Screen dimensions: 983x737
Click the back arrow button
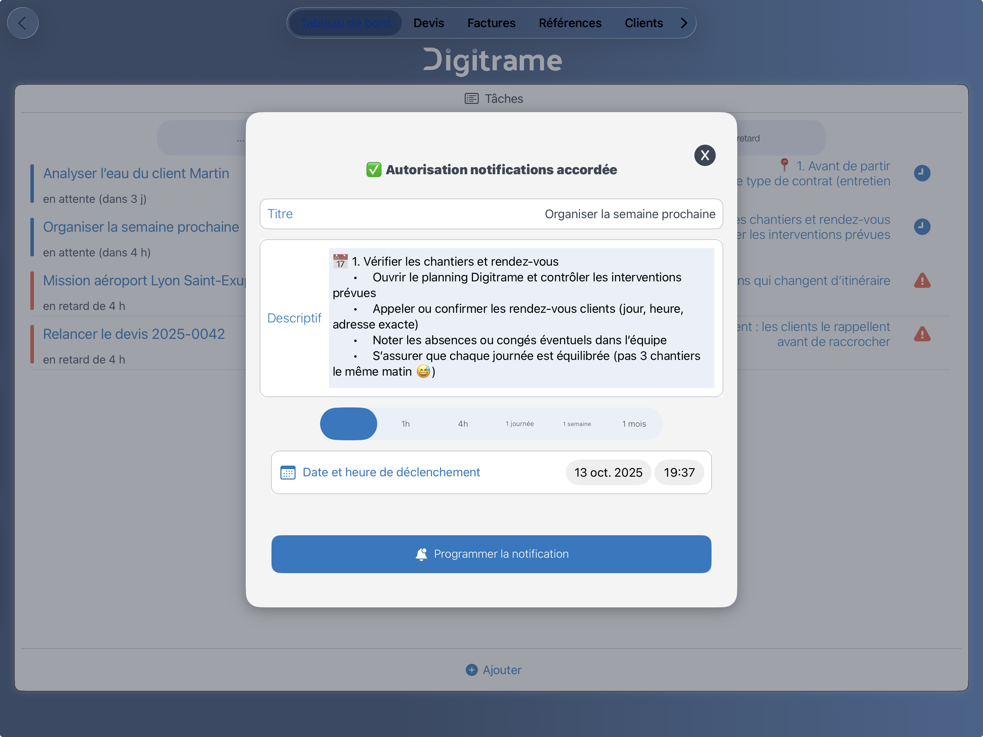tap(23, 23)
